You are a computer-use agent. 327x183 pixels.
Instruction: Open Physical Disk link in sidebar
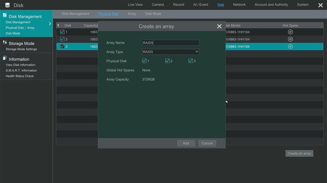[15, 28]
